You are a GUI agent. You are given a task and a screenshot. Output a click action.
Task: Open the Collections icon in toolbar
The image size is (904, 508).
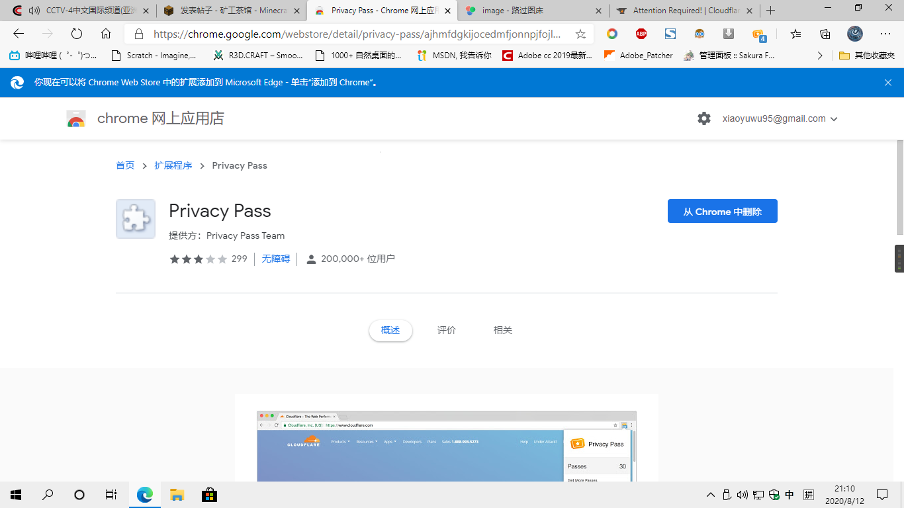[825, 34]
